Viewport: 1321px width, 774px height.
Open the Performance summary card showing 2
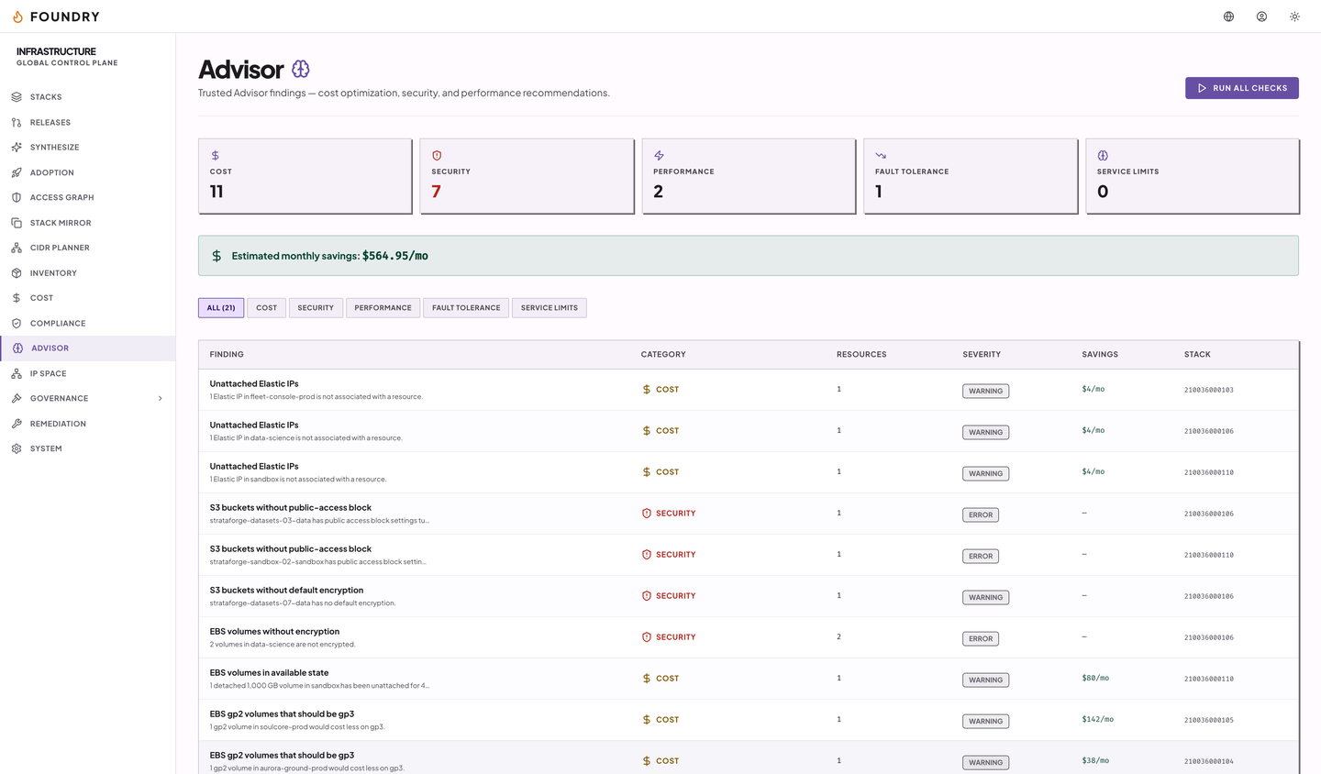point(749,176)
